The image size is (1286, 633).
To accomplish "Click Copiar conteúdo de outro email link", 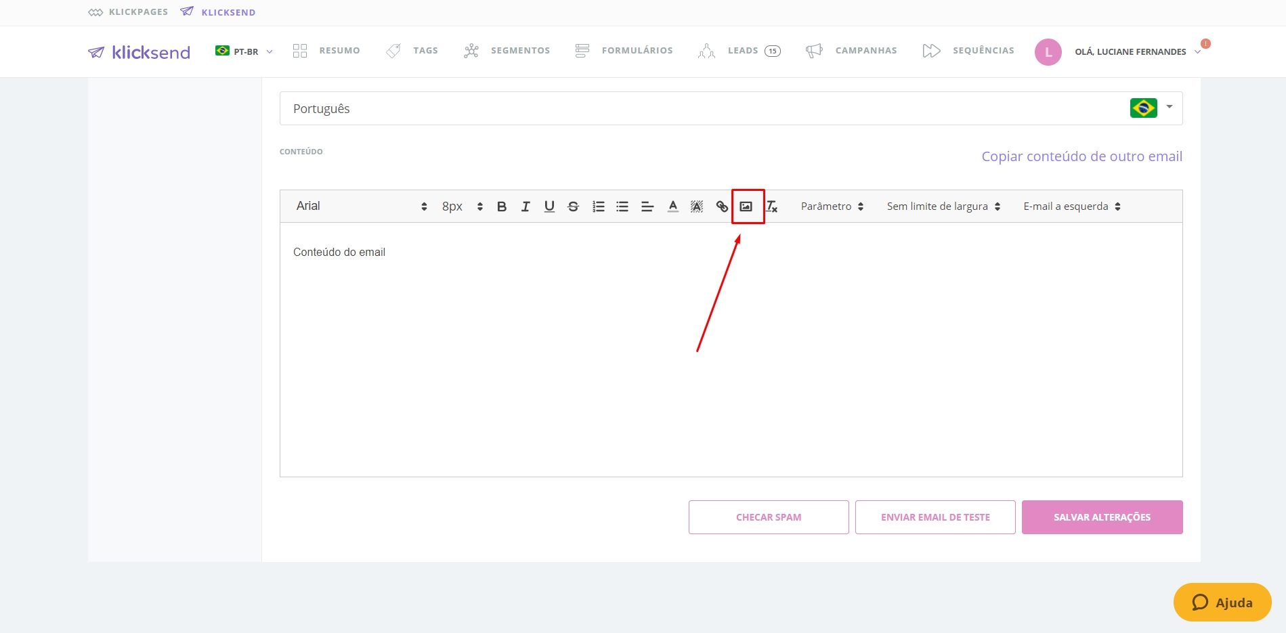I will coord(1082,156).
